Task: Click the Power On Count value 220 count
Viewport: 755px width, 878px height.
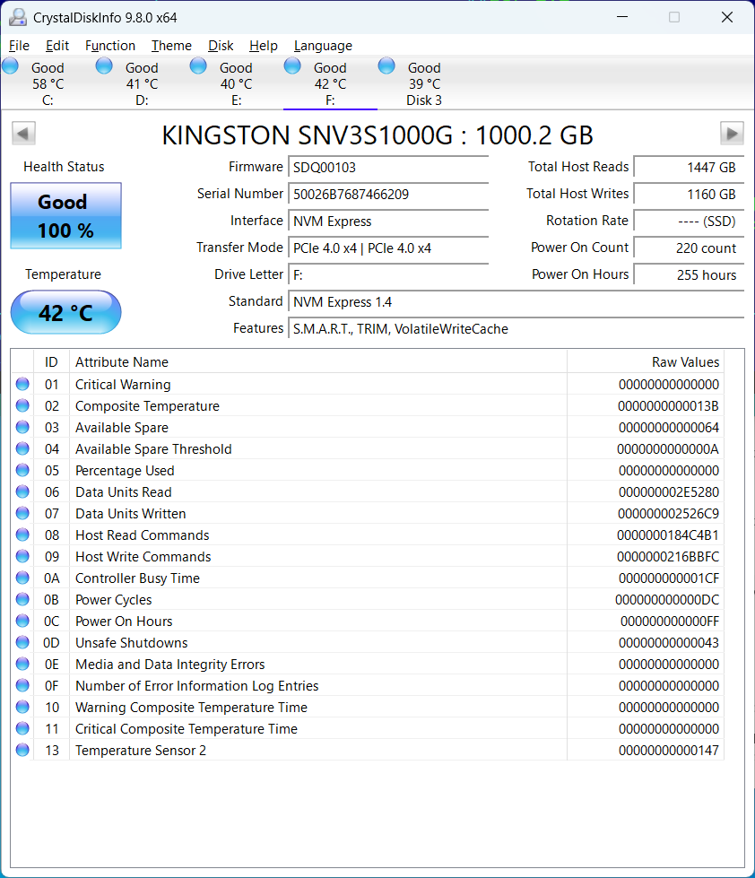Action: pyautogui.click(x=689, y=248)
